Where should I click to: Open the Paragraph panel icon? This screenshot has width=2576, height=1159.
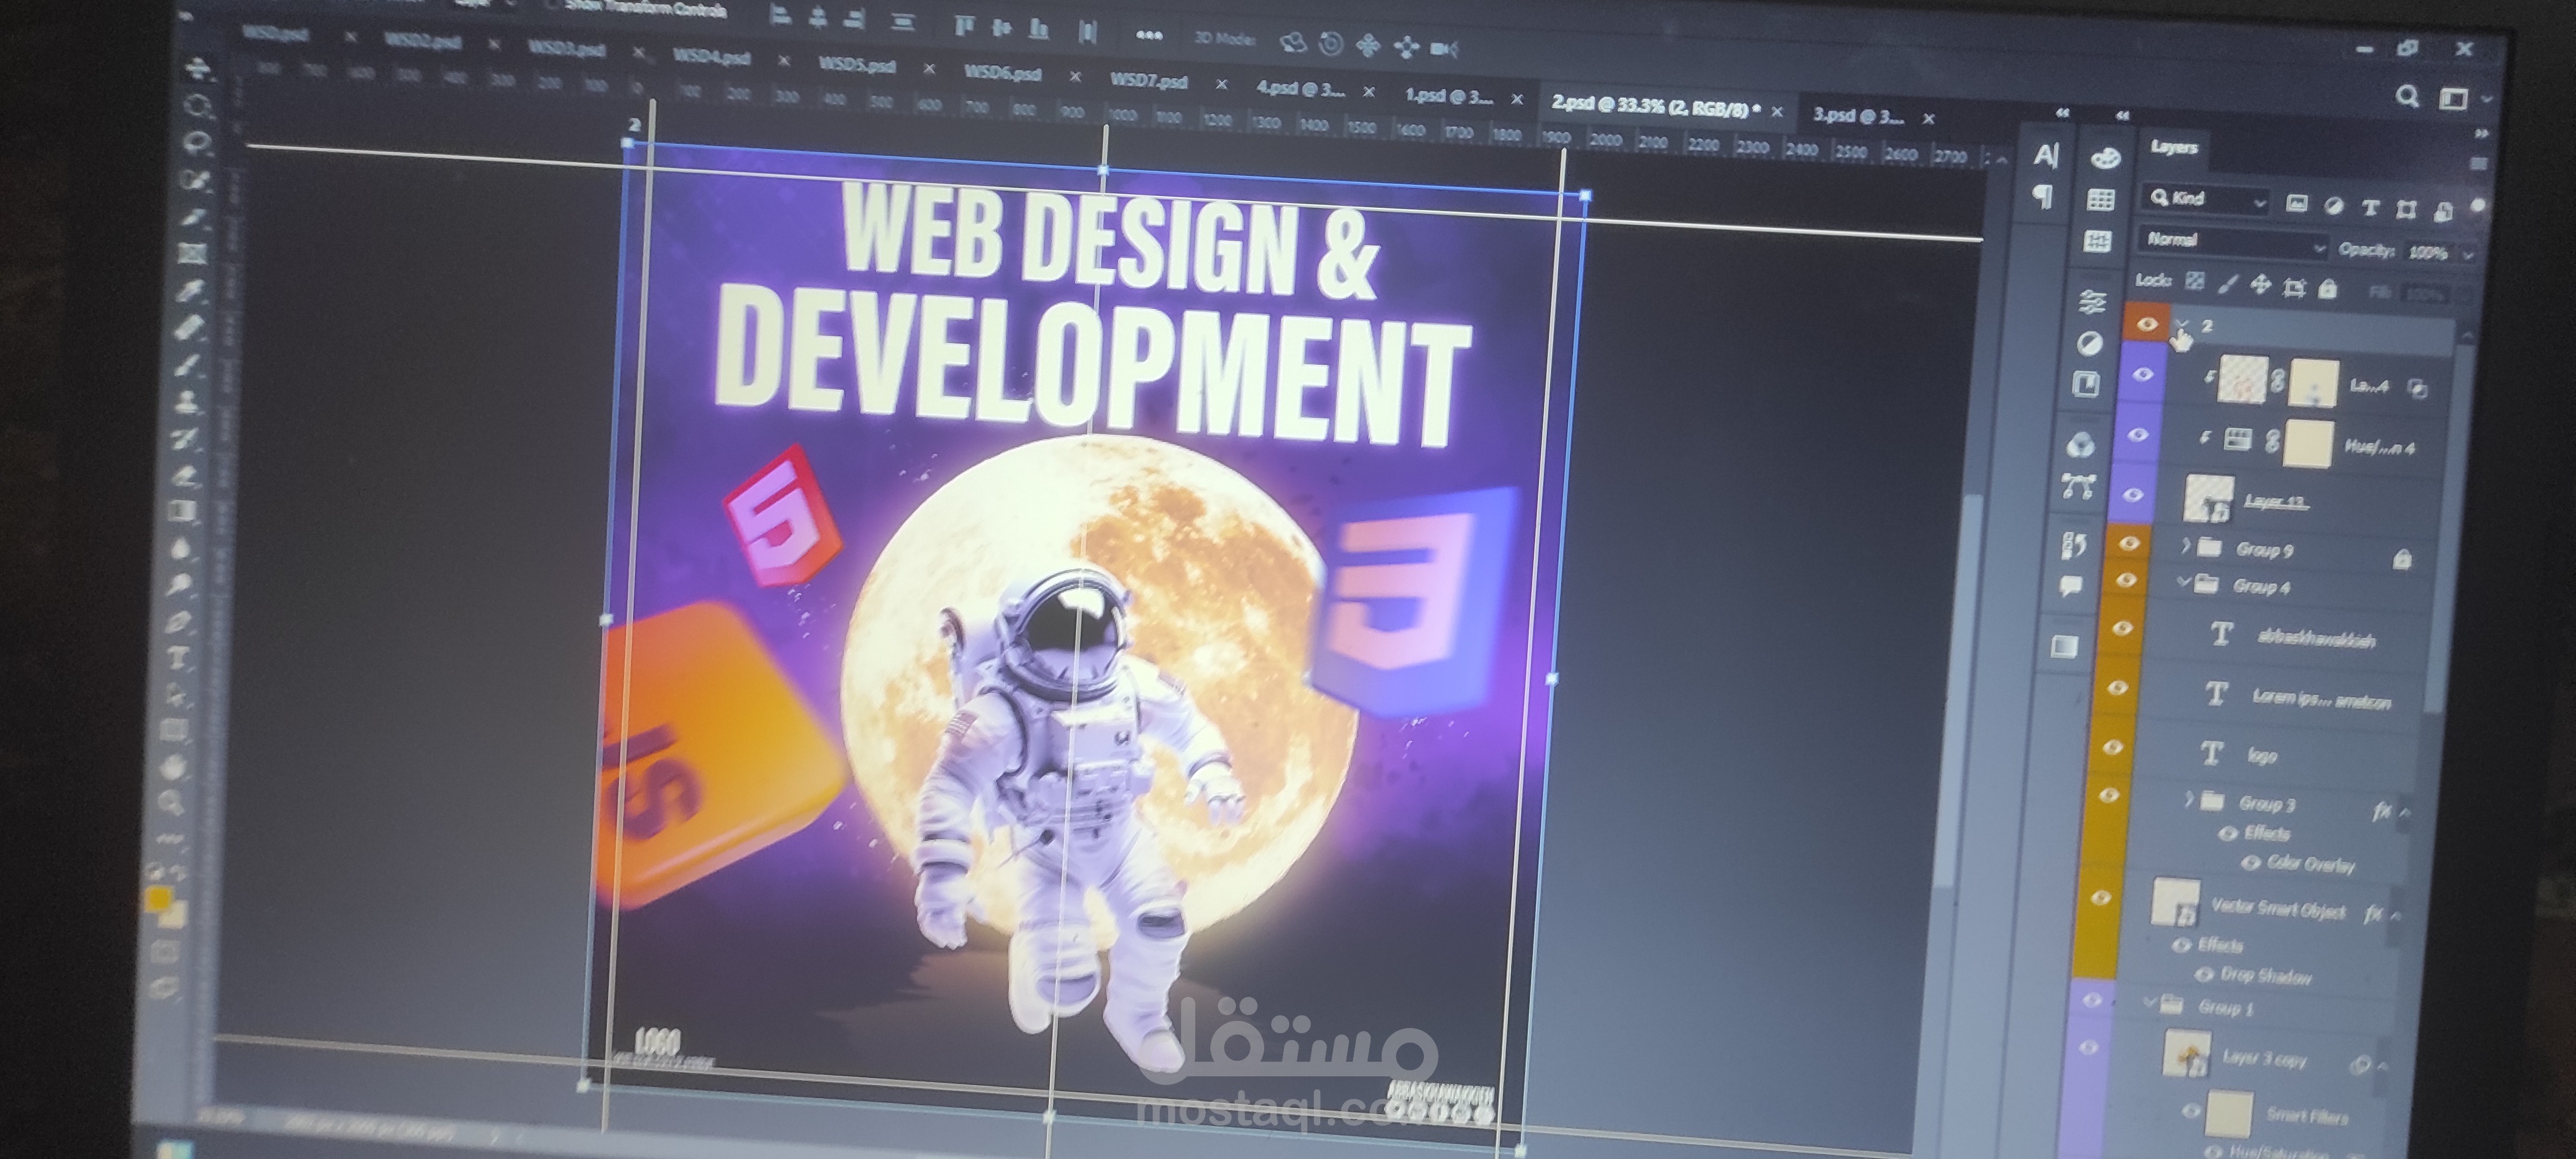click(2043, 197)
